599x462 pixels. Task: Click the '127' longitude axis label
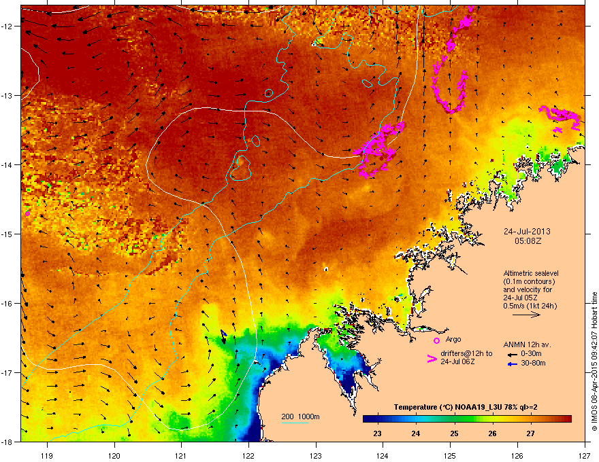click(x=585, y=455)
